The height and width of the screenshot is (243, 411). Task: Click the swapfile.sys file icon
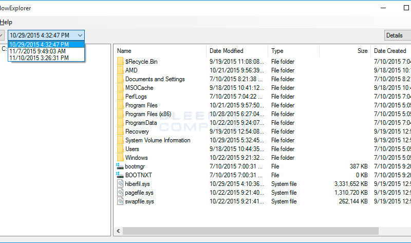click(120, 201)
